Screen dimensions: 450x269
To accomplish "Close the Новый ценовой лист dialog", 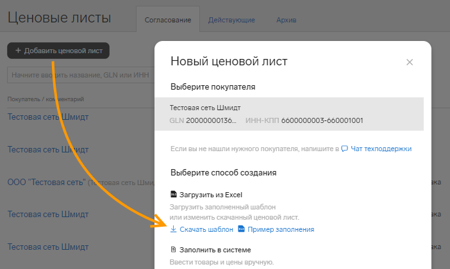I will click(x=410, y=62).
